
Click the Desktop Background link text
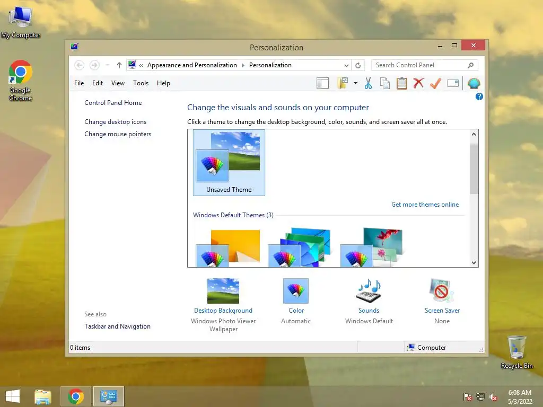223,311
